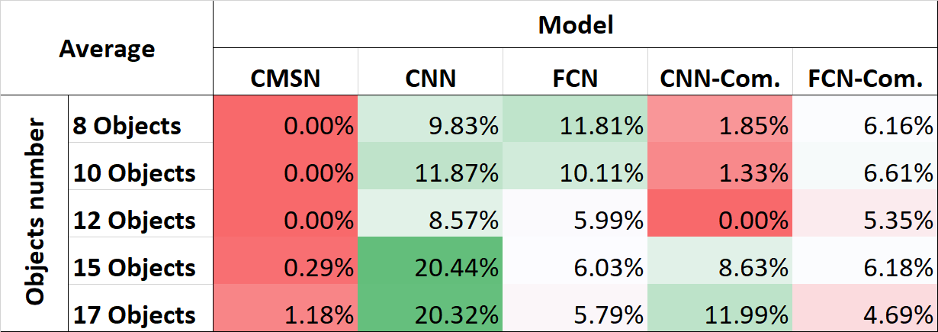Select the Average header cell
This screenshot has width=938, height=332.
pyautogui.click(x=107, y=49)
